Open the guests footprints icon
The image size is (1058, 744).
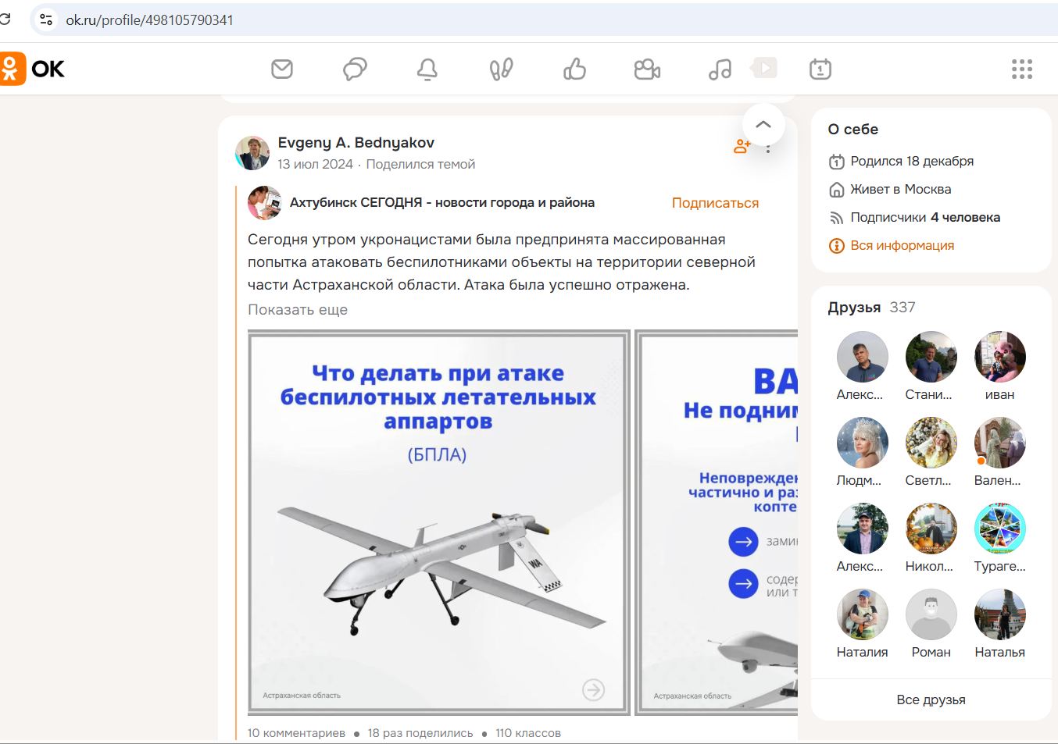(500, 69)
